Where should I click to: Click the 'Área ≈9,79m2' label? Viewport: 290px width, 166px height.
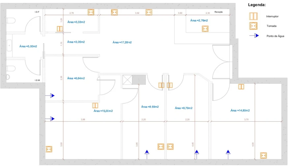tap(184, 108)
